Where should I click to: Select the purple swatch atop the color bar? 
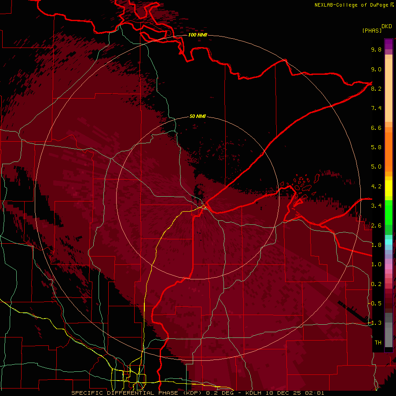tap(389, 44)
